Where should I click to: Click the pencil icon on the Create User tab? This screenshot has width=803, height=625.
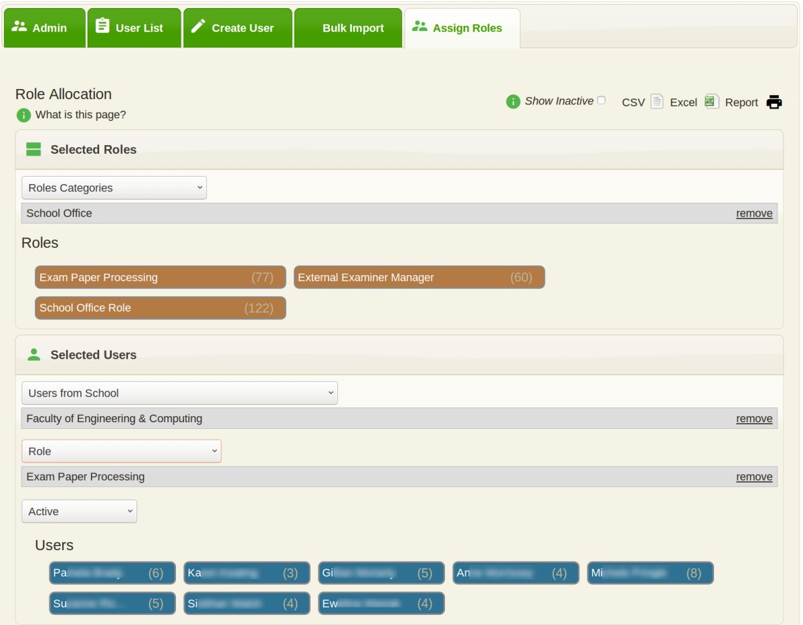[x=198, y=27]
